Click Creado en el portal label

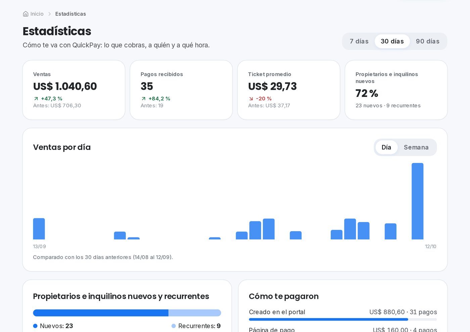[x=277, y=312]
